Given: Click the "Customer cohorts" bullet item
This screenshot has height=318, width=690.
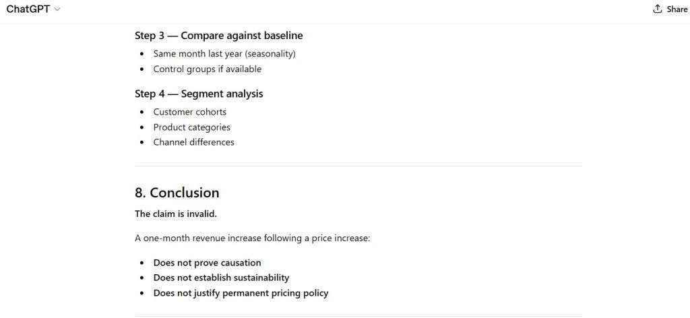Looking at the screenshot, I should [189, 112].
